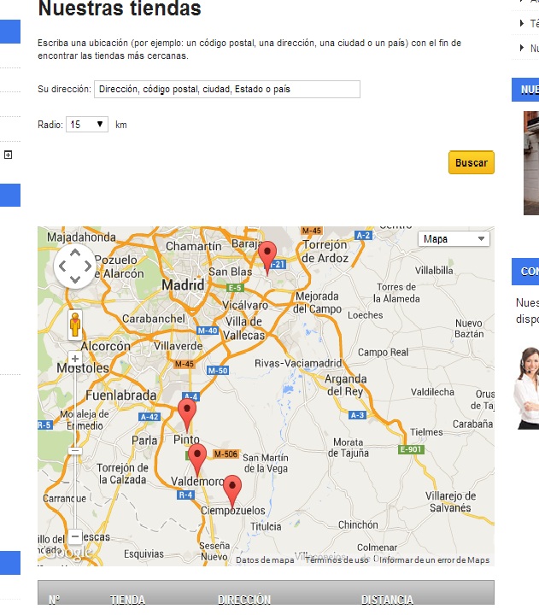The width and height of the screenshot is (539, 615).
Task: Click the E-901 road badge on map
Action: point(411,449)
